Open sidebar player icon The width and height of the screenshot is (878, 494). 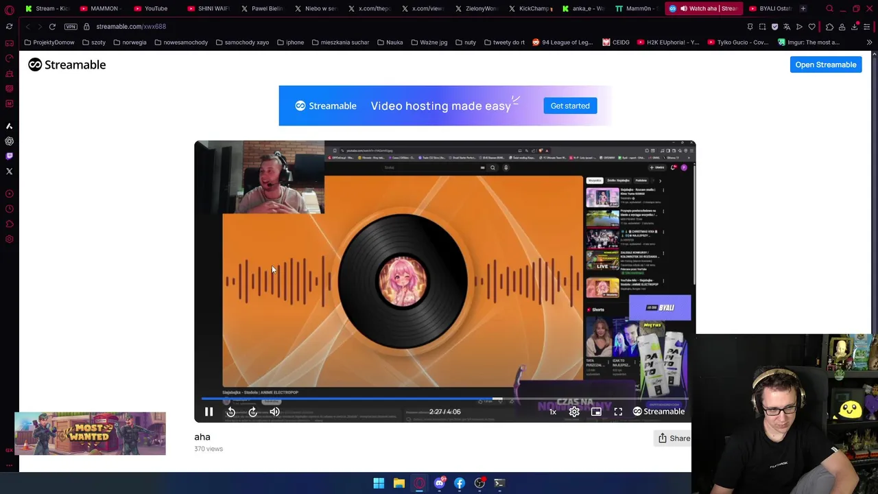[x=9, y=193]
